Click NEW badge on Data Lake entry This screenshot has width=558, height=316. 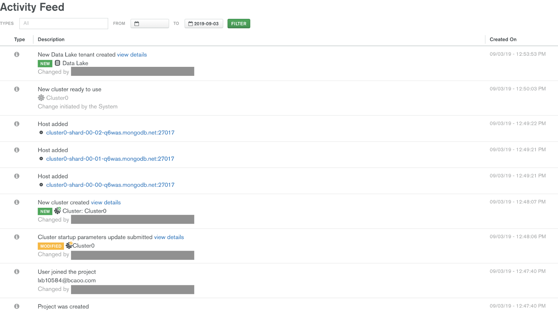[x=45, y=64]
